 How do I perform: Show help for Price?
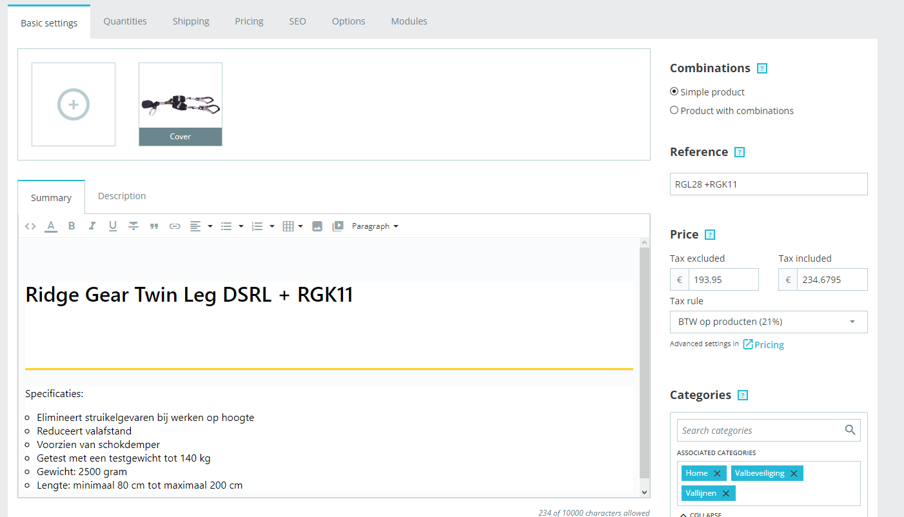(x=710, y=235)
